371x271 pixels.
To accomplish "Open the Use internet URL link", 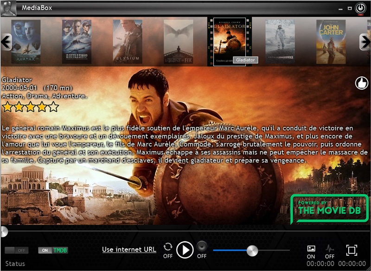I will pyautogui.click(x=129, y=250).
